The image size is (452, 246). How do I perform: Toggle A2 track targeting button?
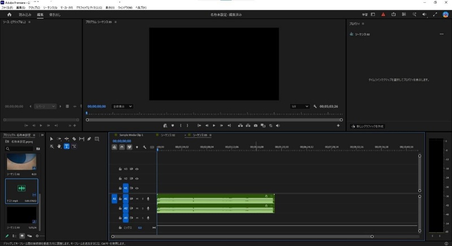[x=125, y=208]
